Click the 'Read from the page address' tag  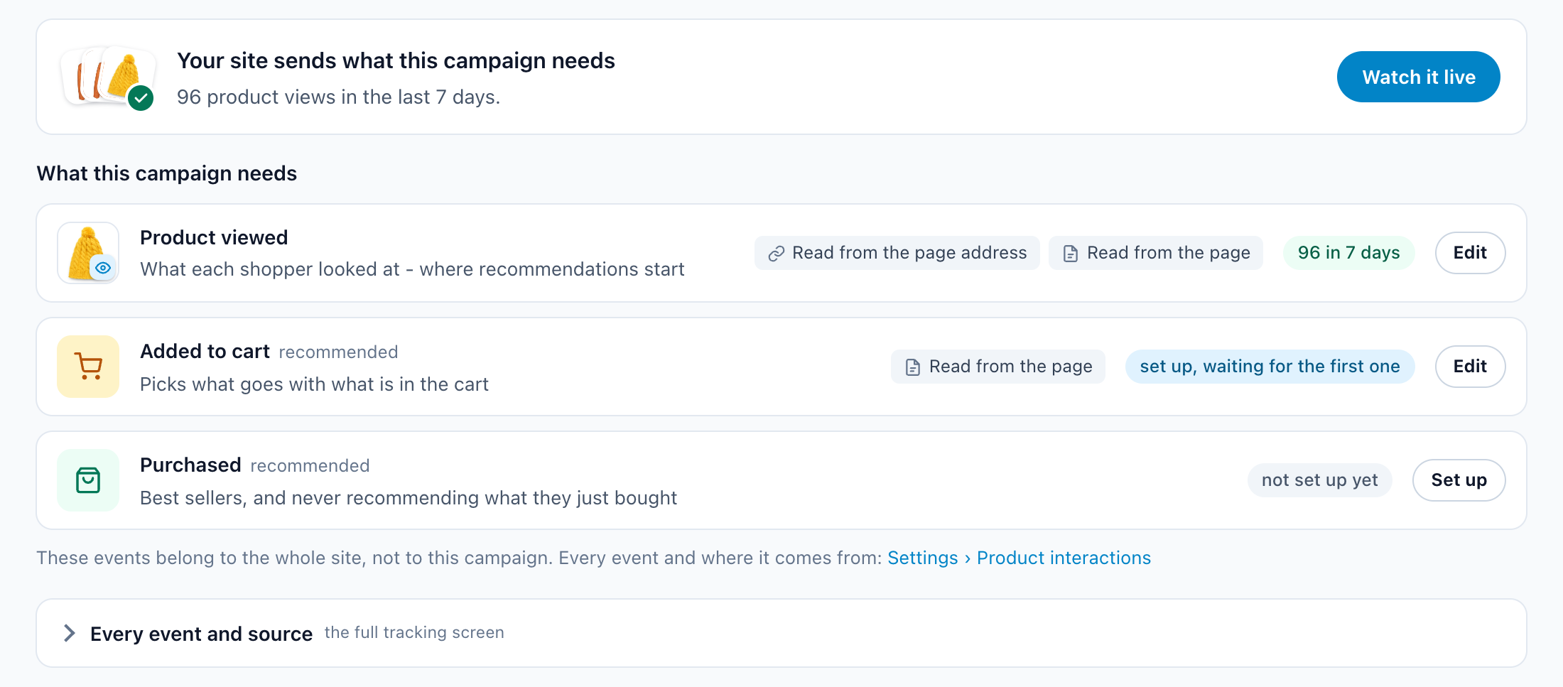tap(897, 253)
